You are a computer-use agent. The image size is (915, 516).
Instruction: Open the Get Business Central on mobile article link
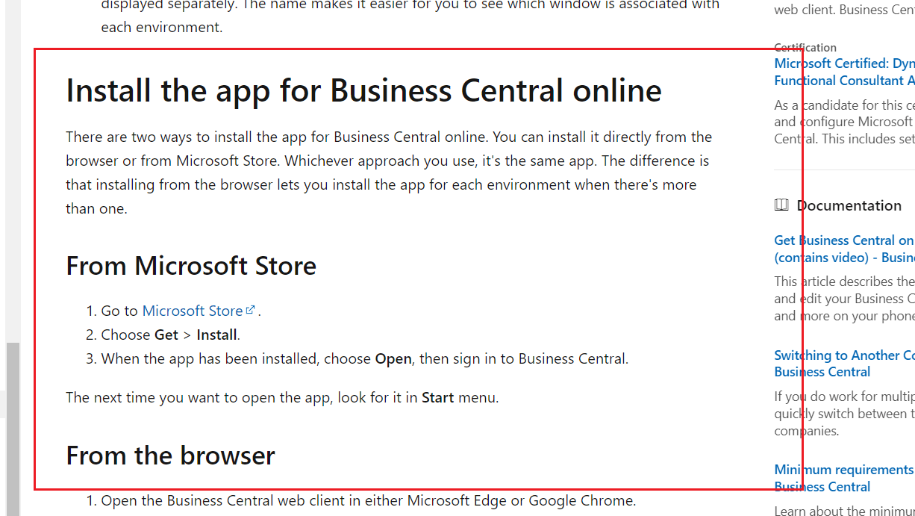click(844, 249)
